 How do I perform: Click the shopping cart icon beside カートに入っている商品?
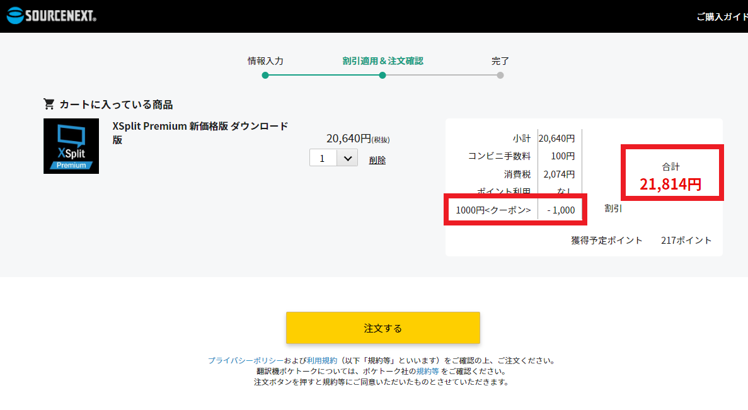click(x=49, y=104)
